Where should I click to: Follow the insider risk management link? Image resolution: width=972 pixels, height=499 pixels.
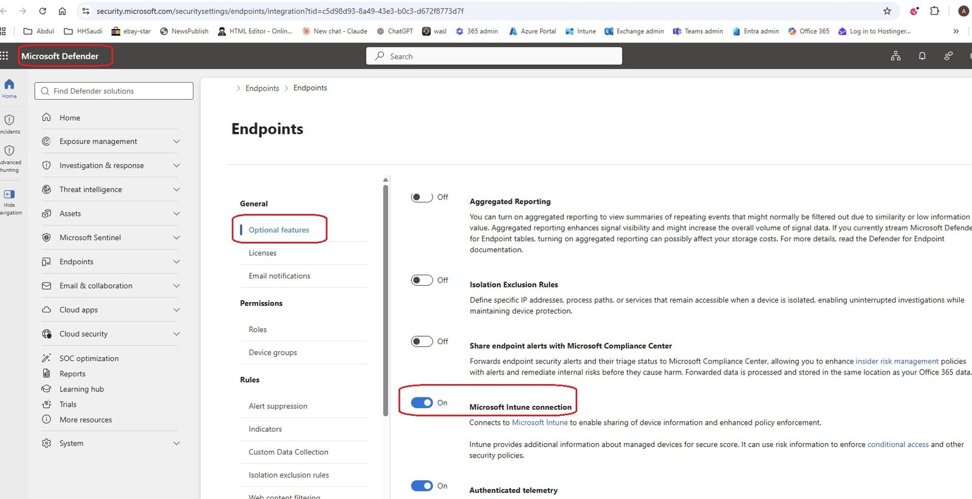pos(897,361)
